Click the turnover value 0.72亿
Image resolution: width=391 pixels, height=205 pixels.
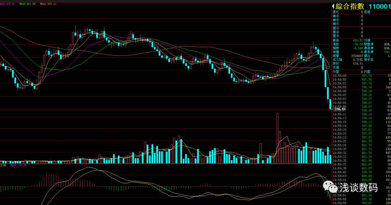click(x=358, y=60)
